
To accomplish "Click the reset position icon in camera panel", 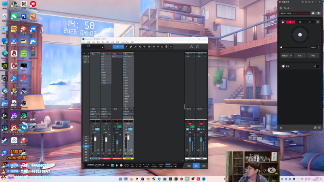I will [318, 22].
